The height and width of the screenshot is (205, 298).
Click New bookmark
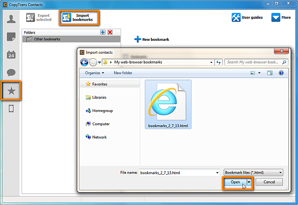tap(152, 39)
